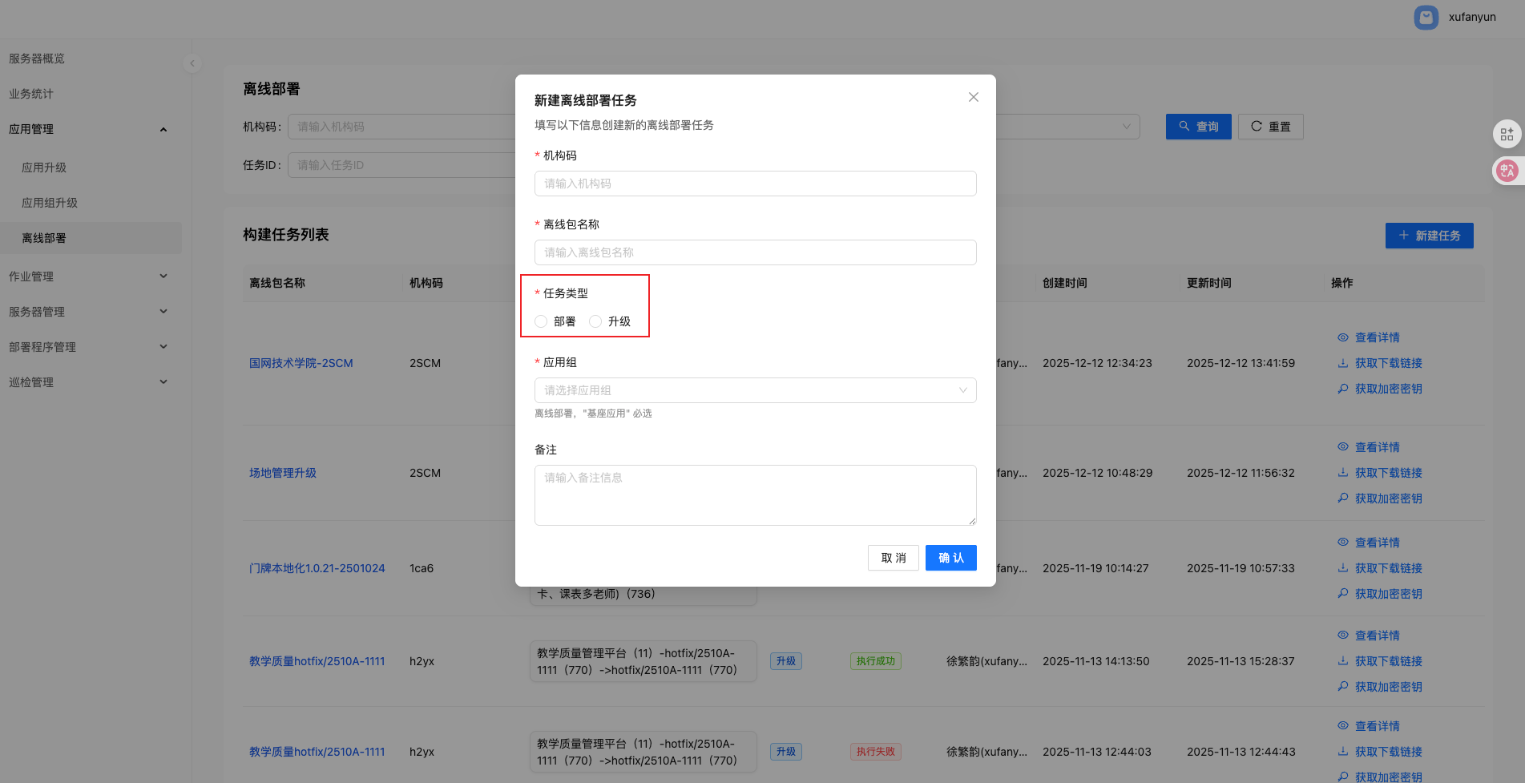Click the 备注 textarea in the dialog
This screenshot has width=1525, height=783.
[x=755, y=494]
